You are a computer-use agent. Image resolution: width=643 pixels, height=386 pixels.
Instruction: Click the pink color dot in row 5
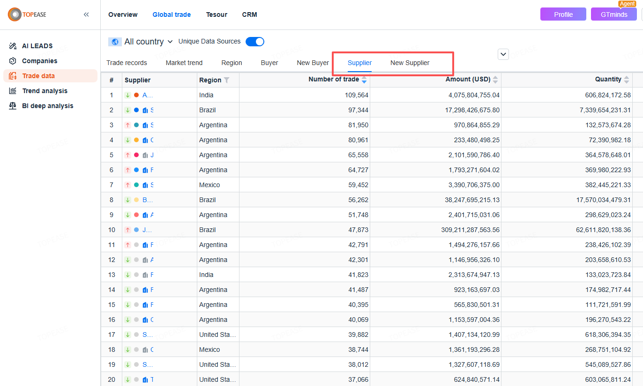tap(136, 155)
